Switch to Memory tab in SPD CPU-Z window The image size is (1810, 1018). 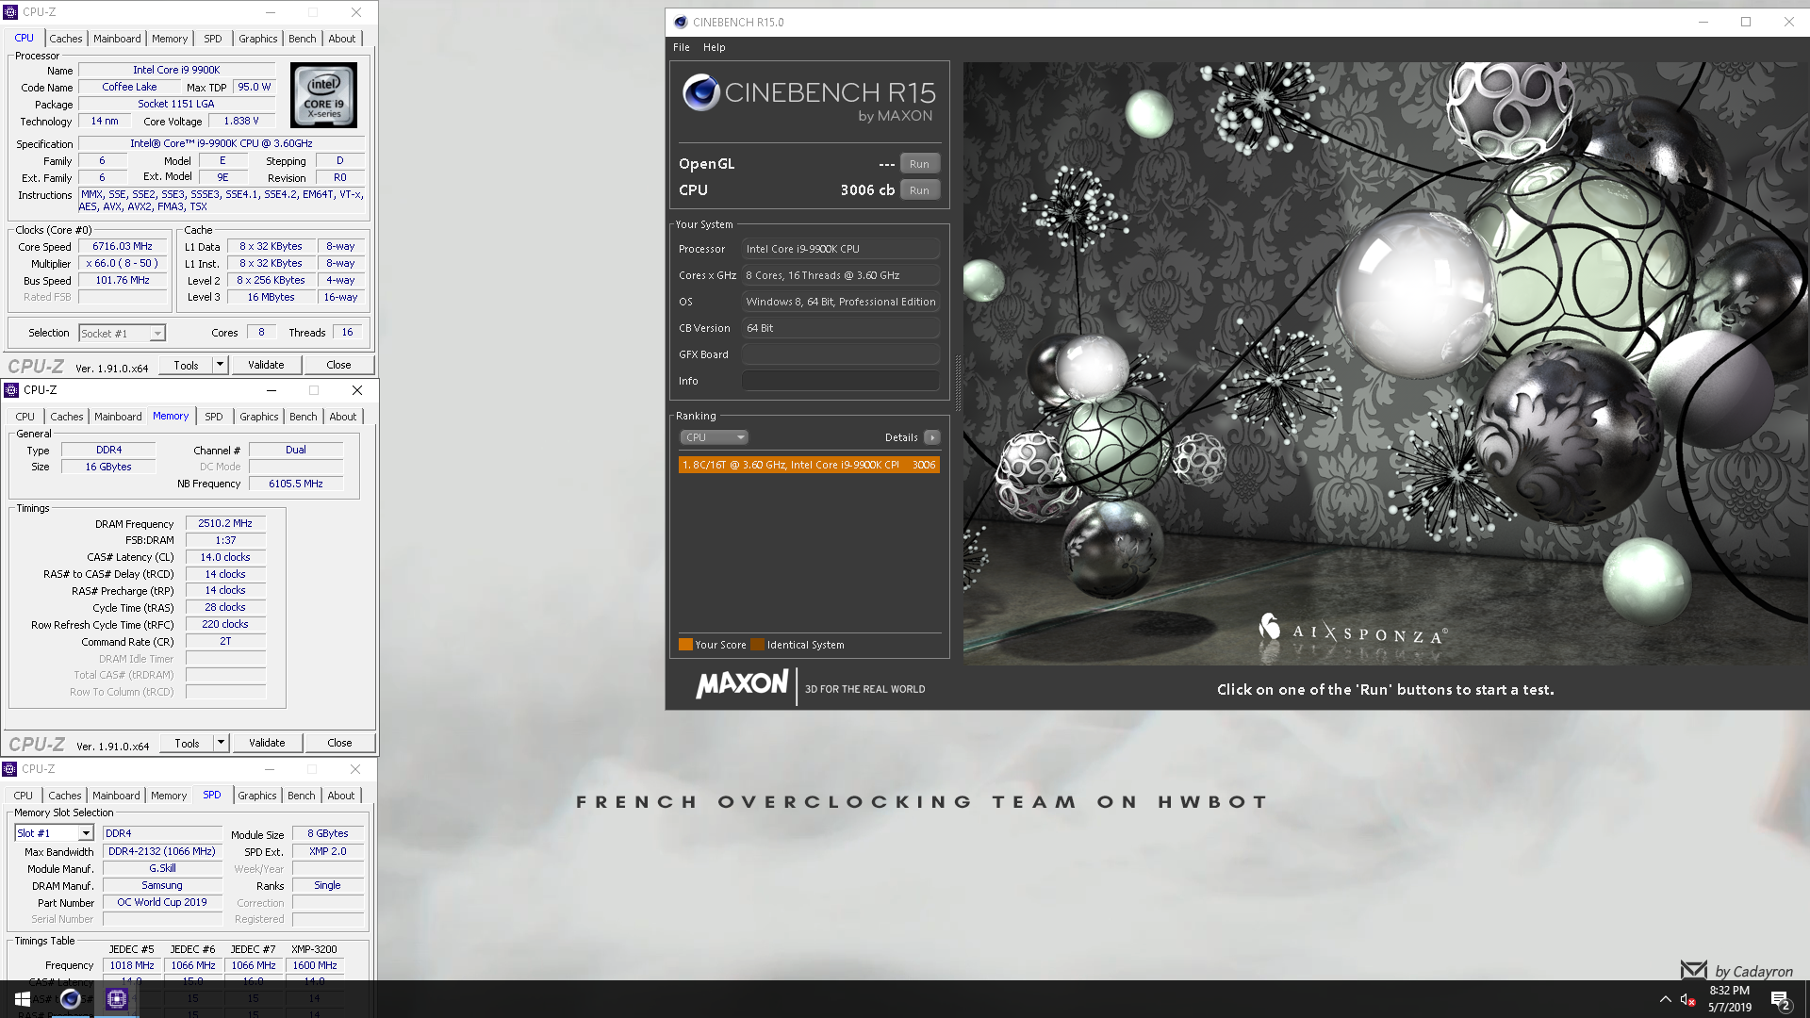pos(169,796)
